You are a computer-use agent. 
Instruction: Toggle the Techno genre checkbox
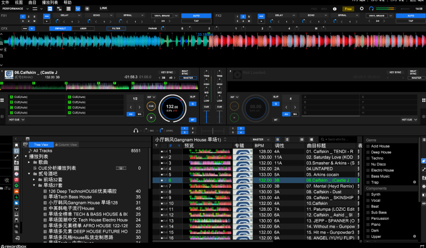click(x=368, y=159)
